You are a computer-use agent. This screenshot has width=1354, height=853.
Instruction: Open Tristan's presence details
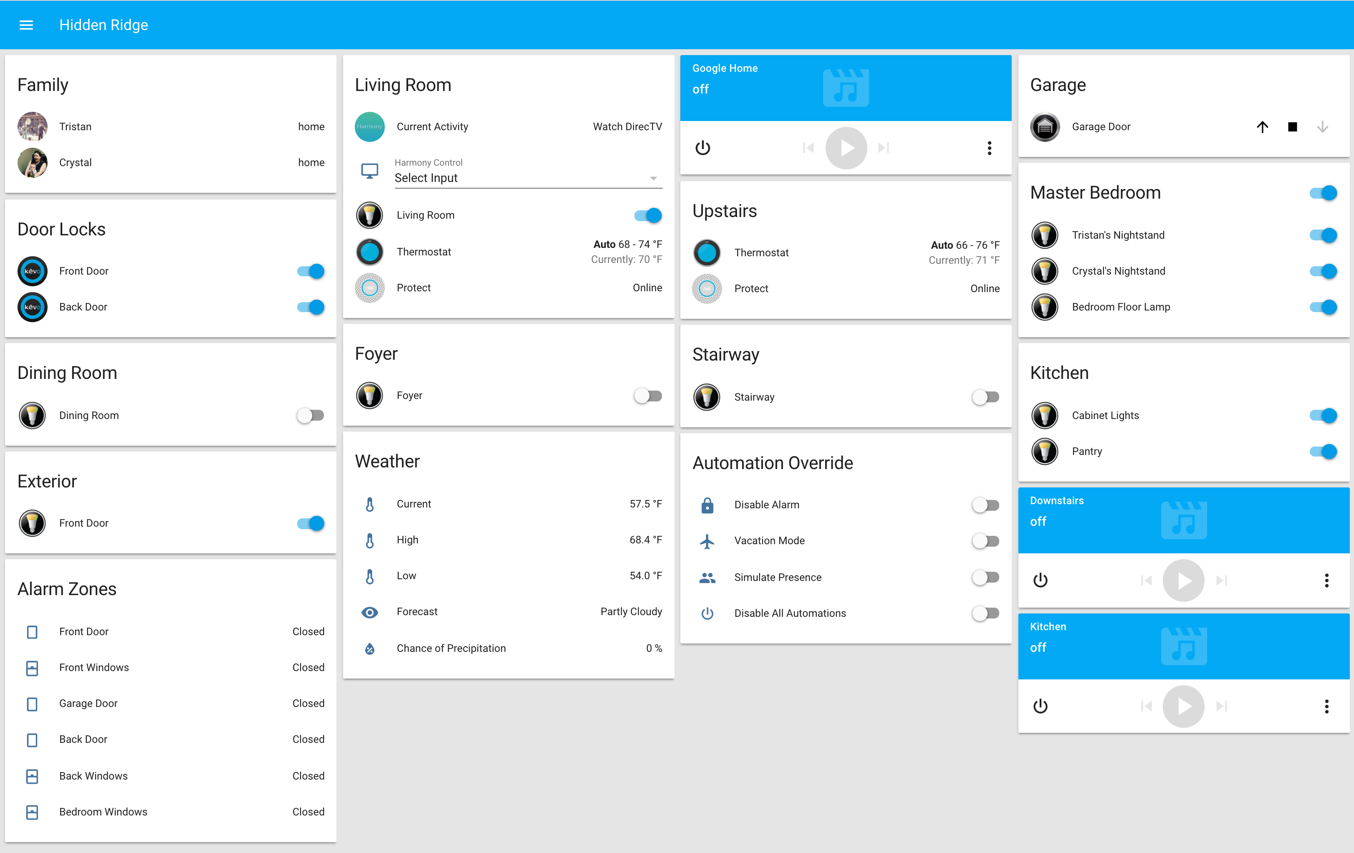click(76, 127)
